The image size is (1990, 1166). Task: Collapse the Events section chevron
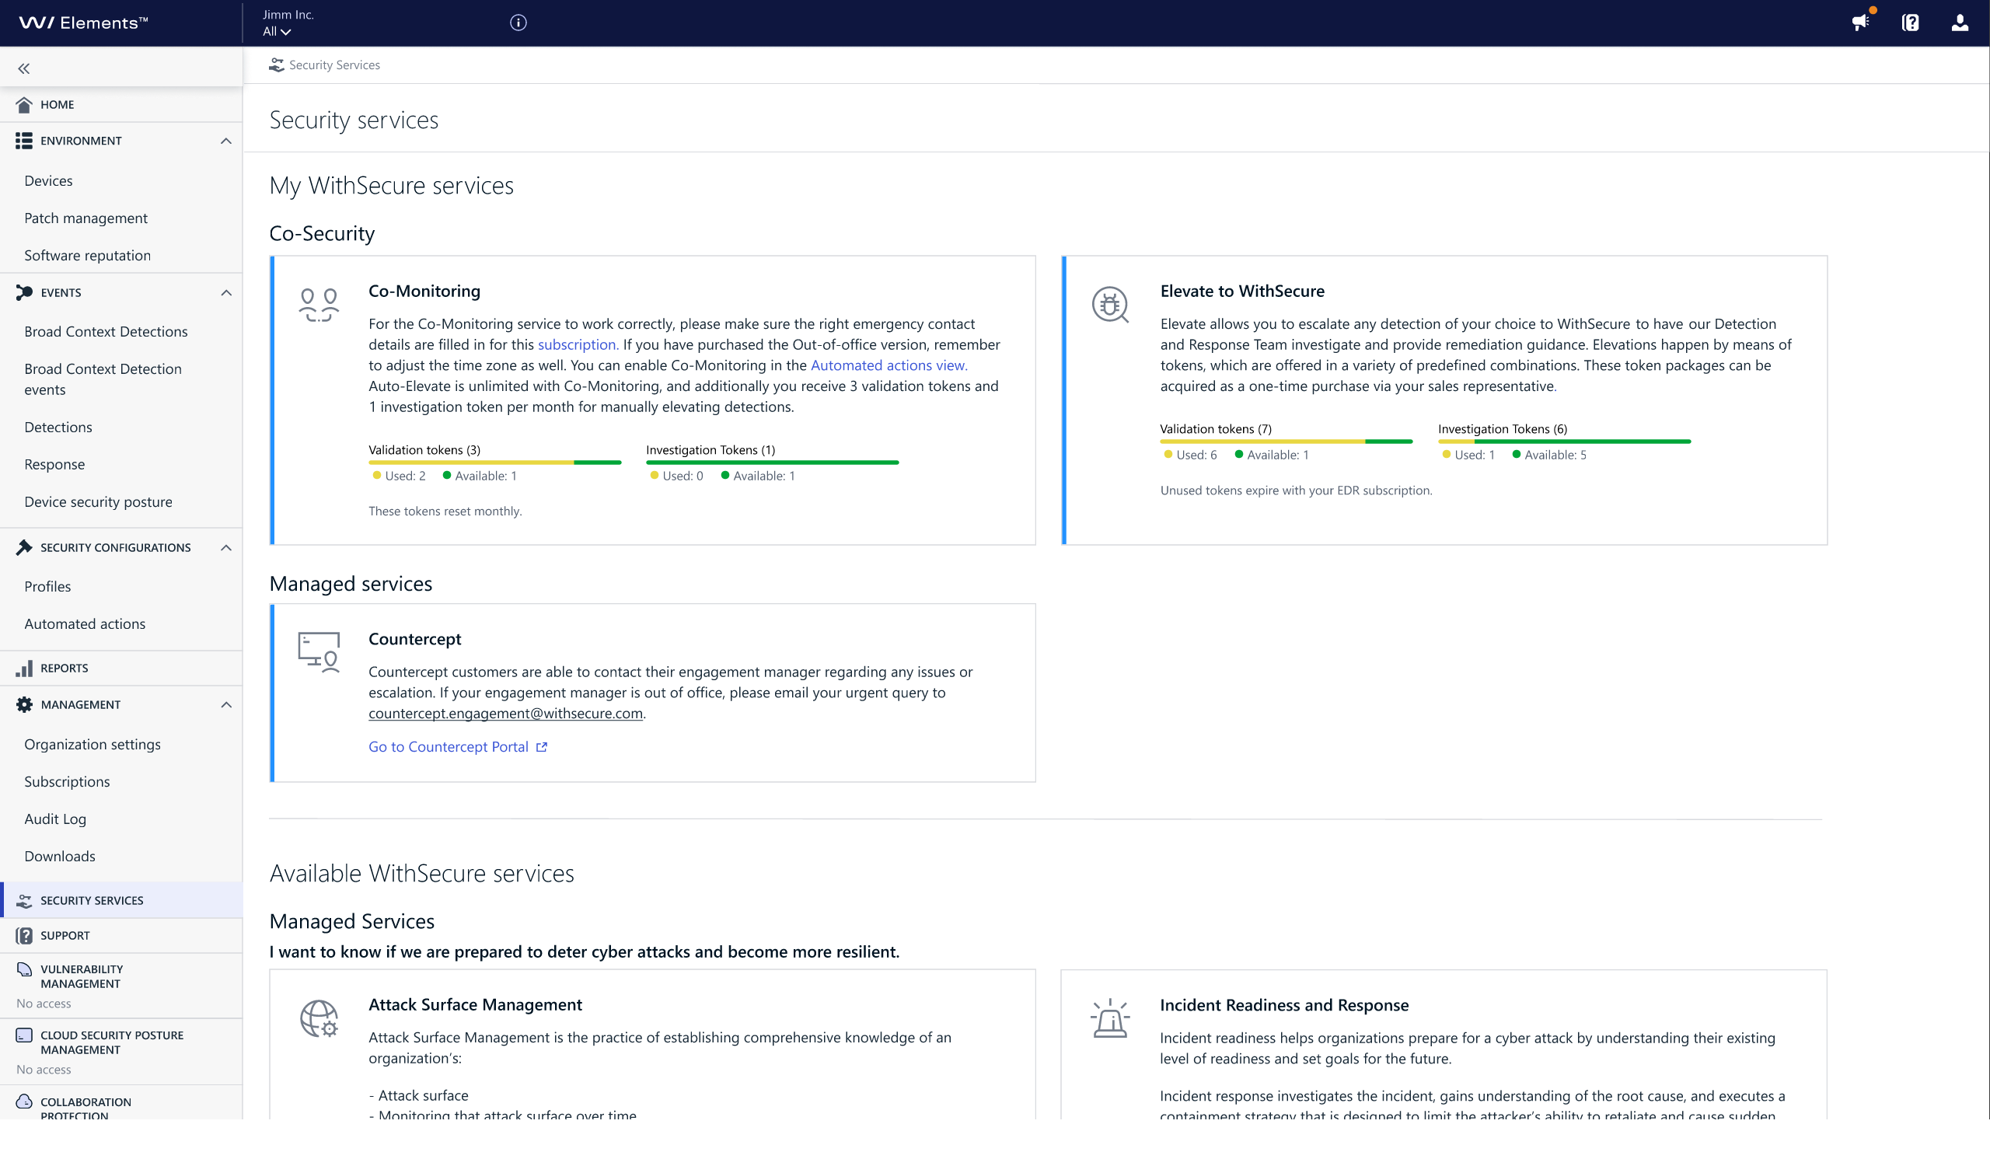[226, 293]
